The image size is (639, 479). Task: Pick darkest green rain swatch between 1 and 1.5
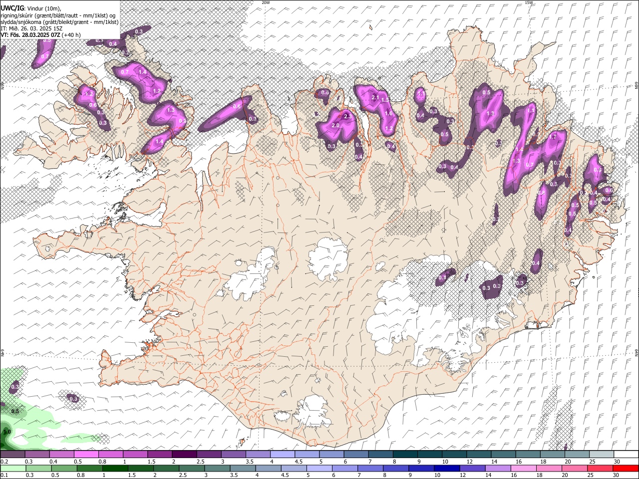(115, 468)
